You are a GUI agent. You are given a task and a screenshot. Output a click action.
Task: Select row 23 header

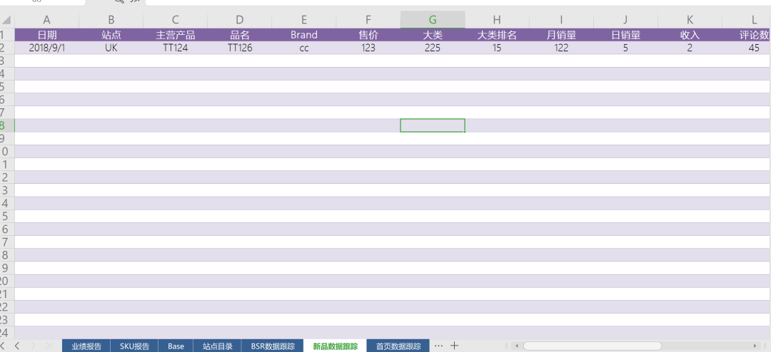[x=7, y=320]
